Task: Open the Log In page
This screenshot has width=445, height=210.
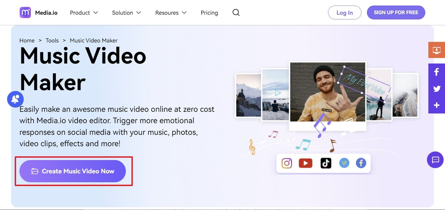Action: click(x=345, y=12)
